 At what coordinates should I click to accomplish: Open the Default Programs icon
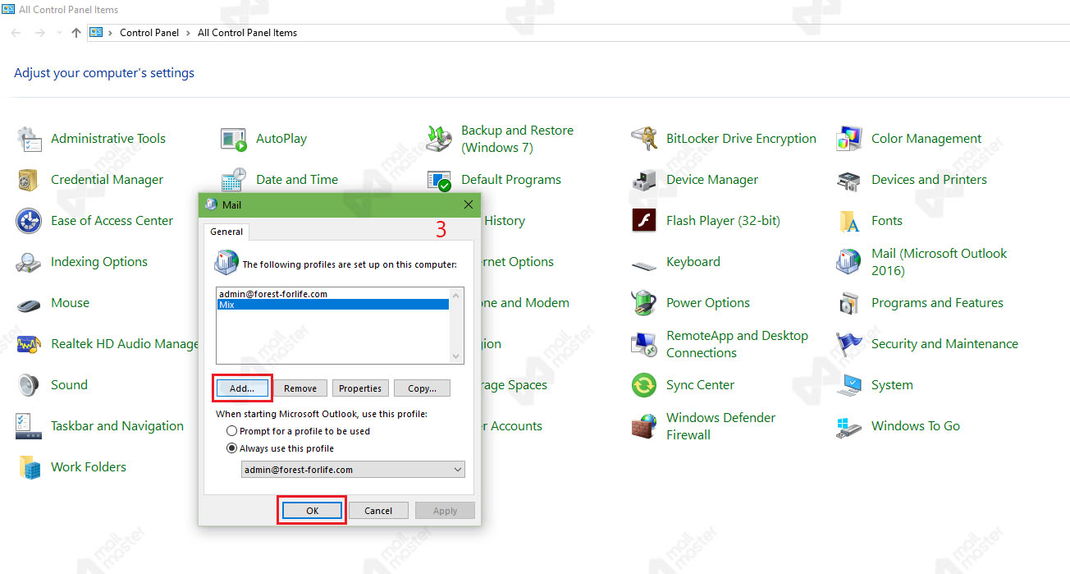(440, 180)
